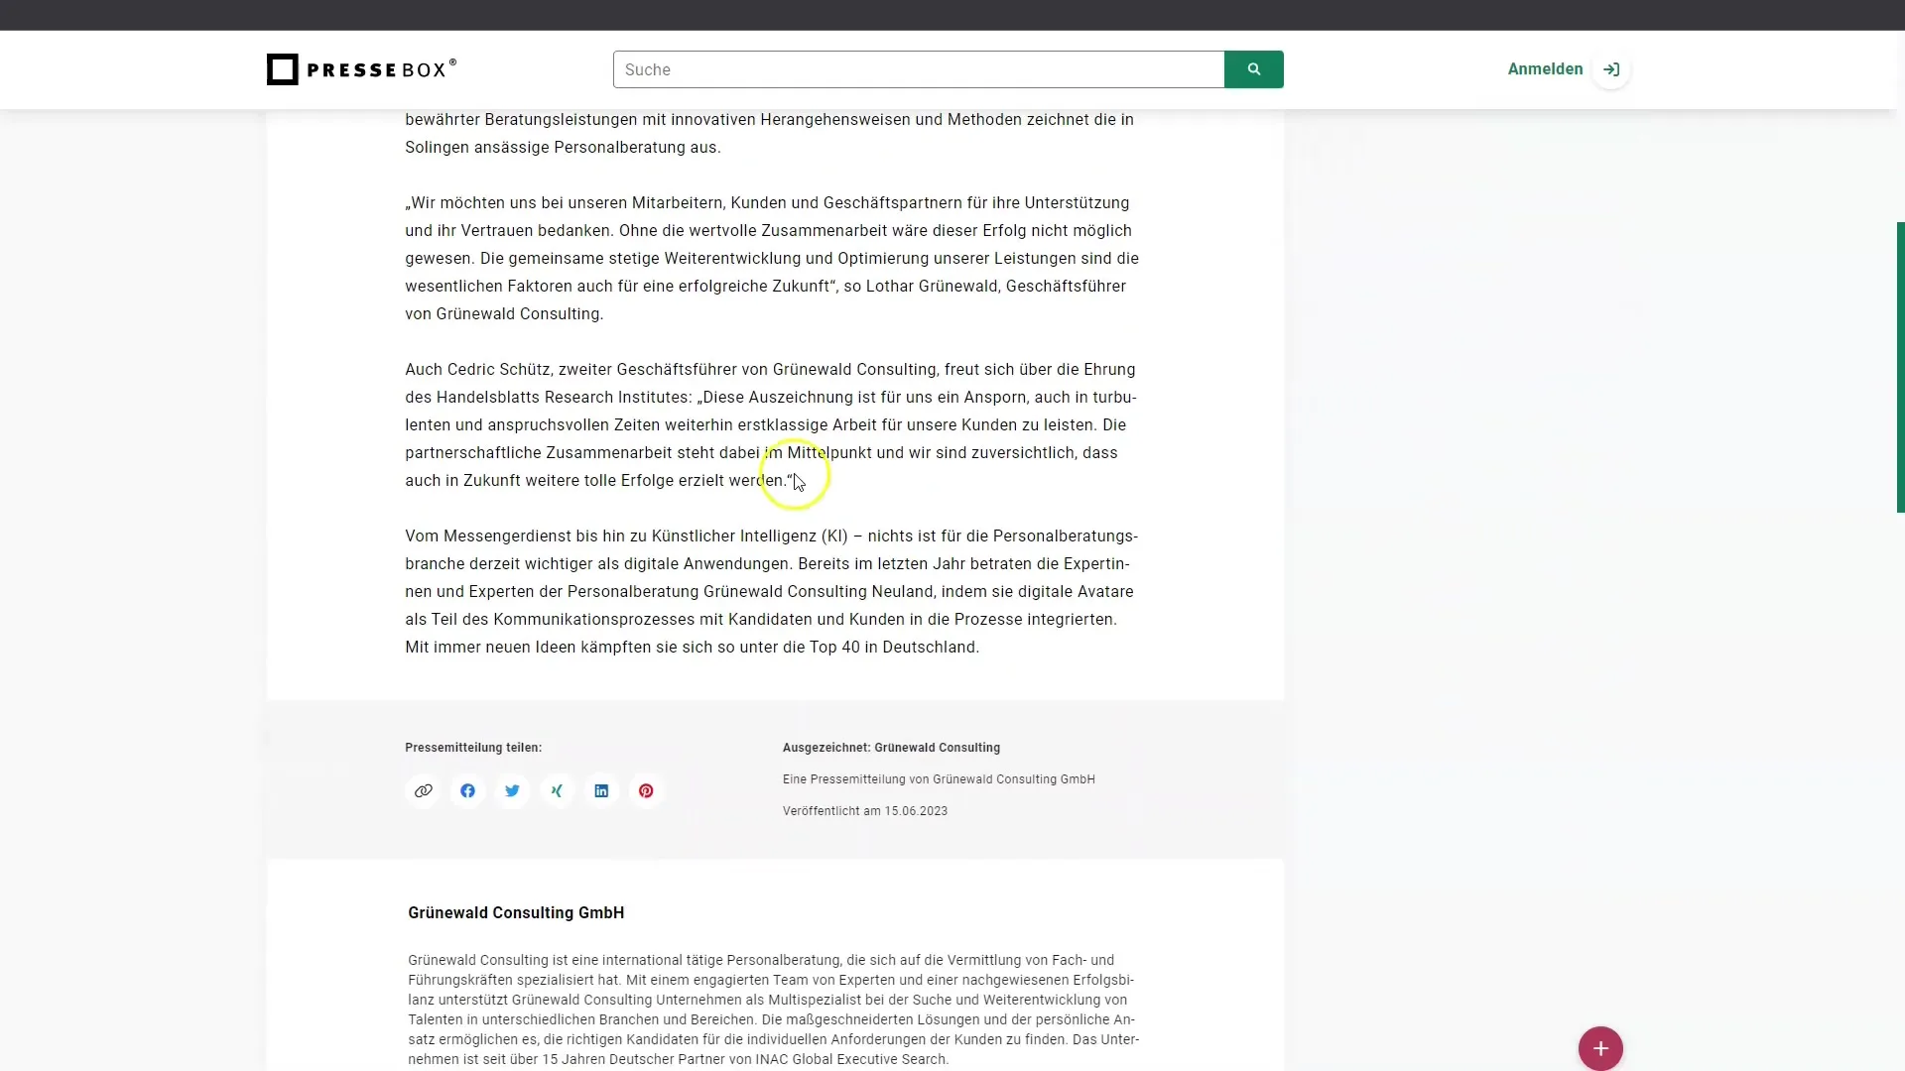Click the PressBox logo link
Viewport: 1905px width, 1071px height.
[x=361, y=69]
